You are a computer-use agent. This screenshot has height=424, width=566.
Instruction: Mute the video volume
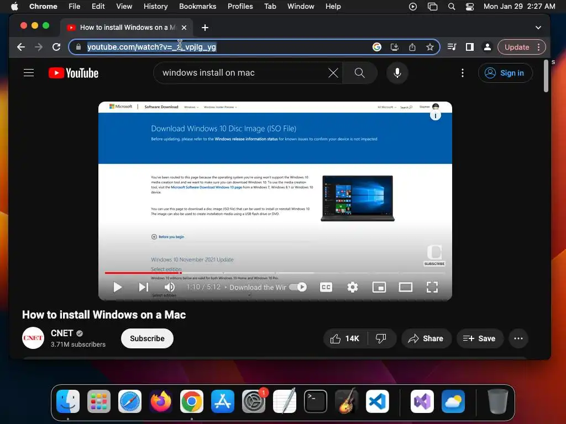click(170, 287)
